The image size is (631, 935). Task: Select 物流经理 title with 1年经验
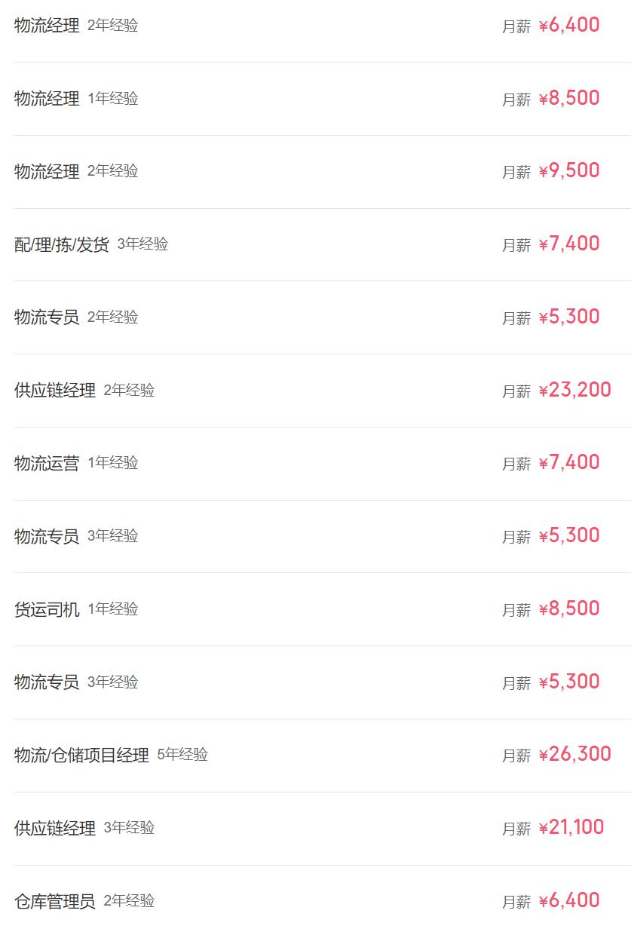[46, 99]
